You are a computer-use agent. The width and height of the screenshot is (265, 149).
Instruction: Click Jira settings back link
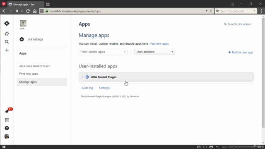tap(35, 39)
